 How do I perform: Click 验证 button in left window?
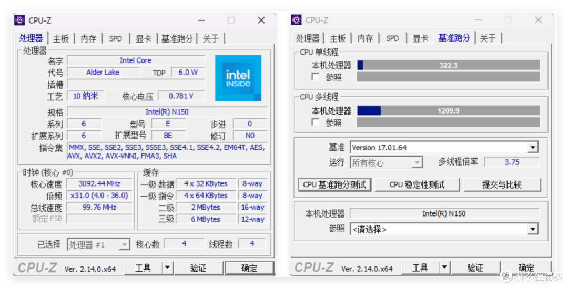[x=198, y=268]
